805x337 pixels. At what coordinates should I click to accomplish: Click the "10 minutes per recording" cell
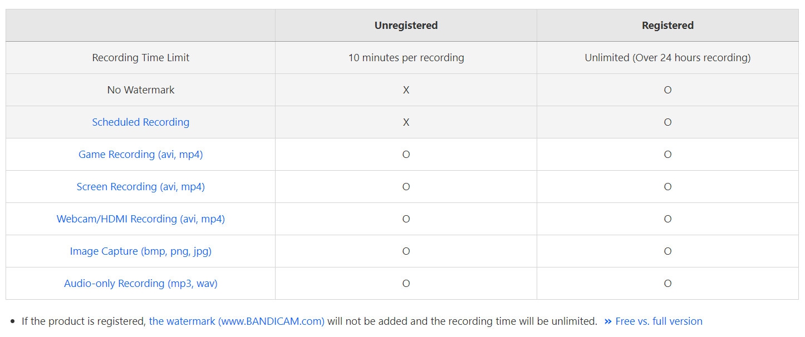coord(406,58)
